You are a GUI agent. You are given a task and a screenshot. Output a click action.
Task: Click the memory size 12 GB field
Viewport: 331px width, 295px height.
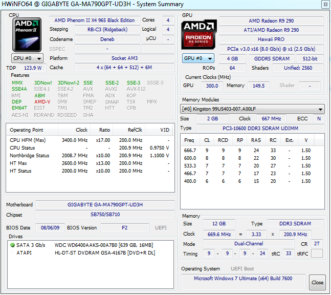(x=219, y=224)
